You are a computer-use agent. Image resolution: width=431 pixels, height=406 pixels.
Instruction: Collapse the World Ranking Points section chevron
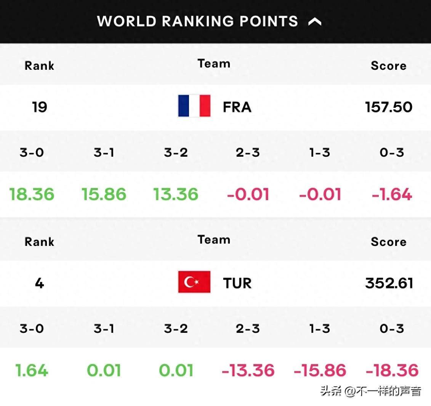(315, 21)
